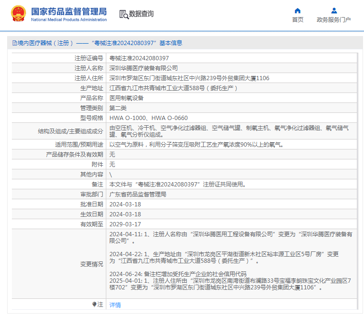Click the 2025-04-01 注册人住所 change entry
The height and width of the screenshot is (315, 364).
click(230, 284)
